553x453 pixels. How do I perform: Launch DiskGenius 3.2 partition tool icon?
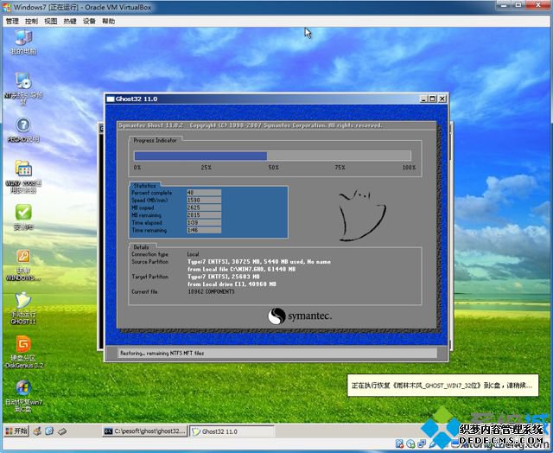point(23,352)
